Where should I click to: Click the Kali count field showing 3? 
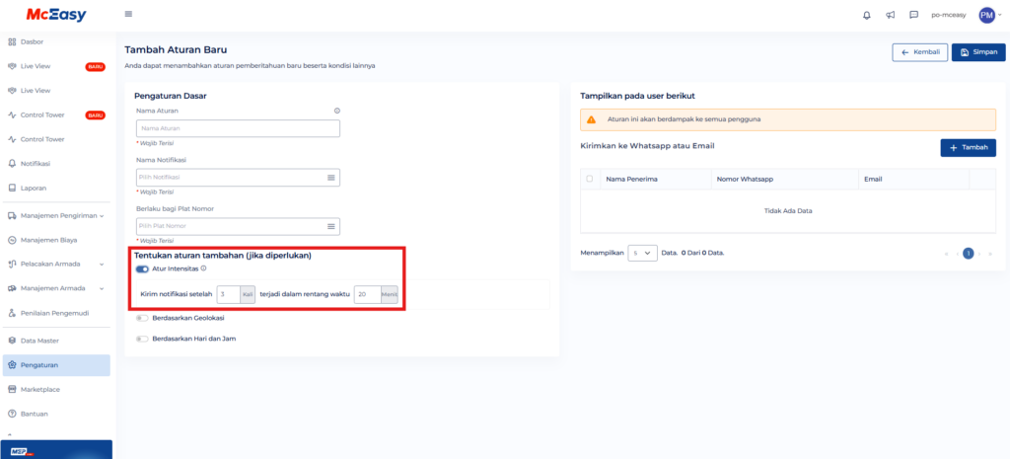tap(228, 294)
